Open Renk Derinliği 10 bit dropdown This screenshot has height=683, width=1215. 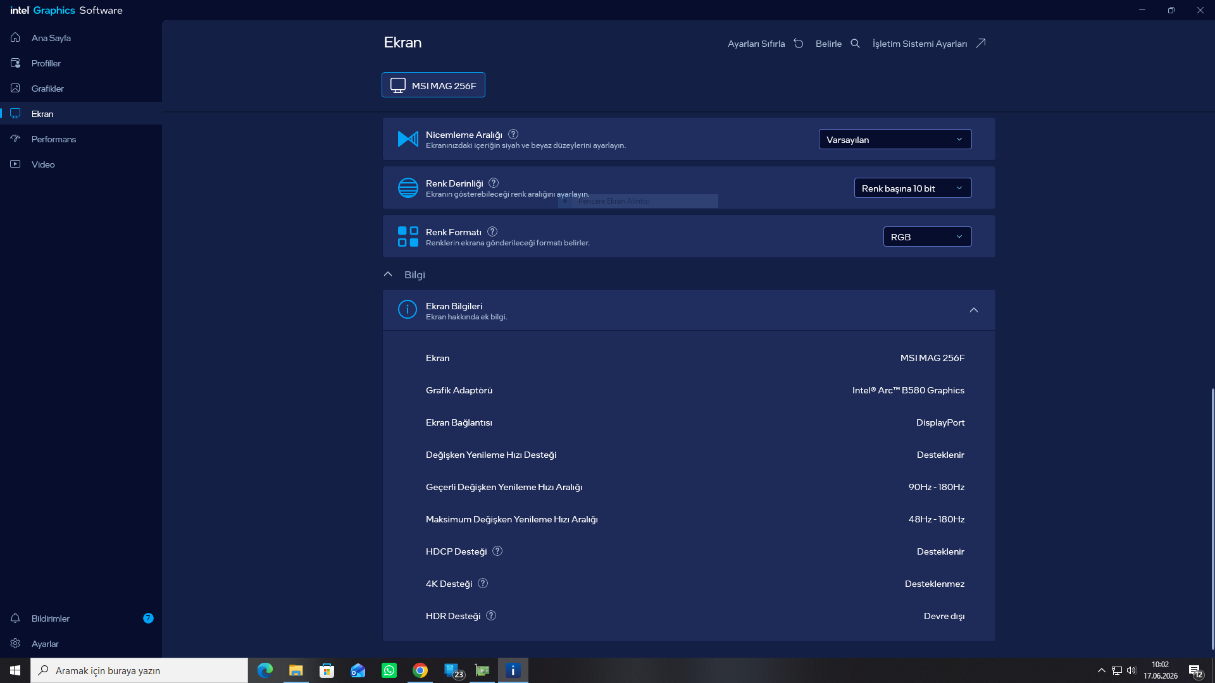coord(913,188)
